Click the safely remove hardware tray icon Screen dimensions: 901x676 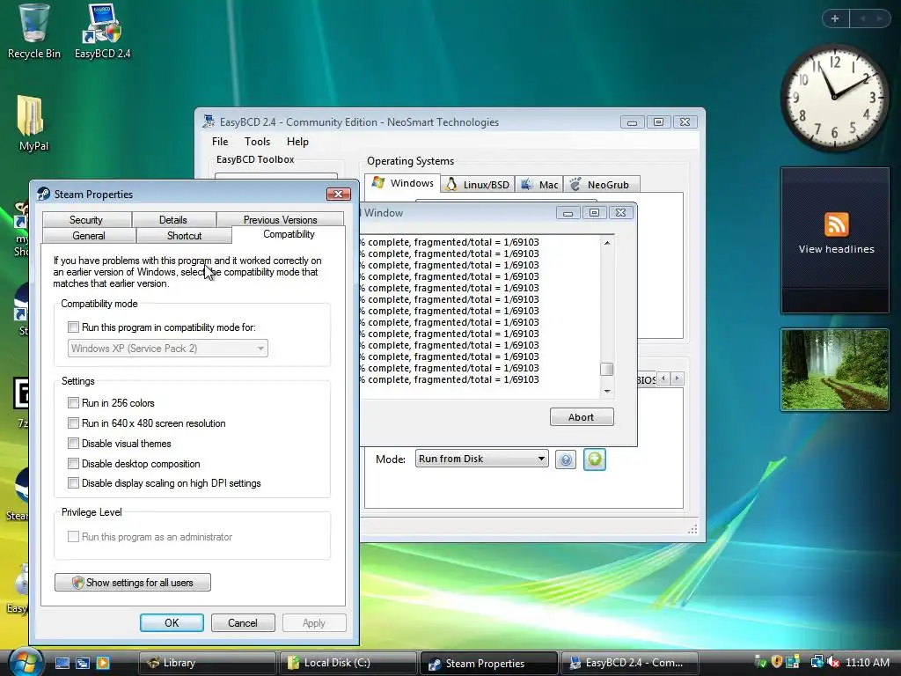click(760, 662)
